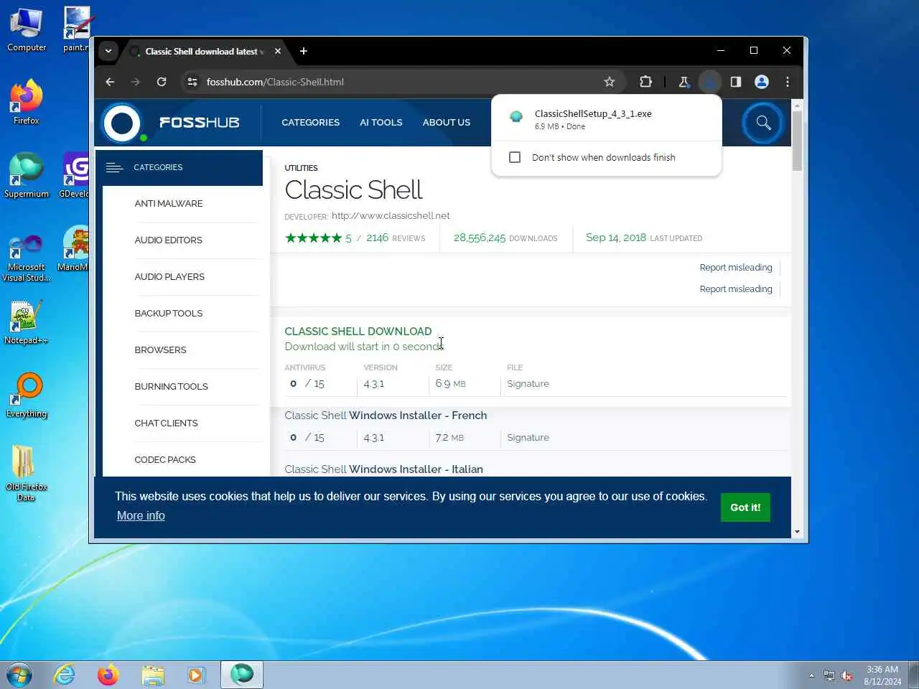Click the second Report misleading link

pos(736,289)
